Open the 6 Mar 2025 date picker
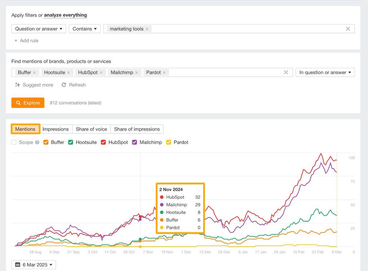Viewport: 368px width, 271px height. (34, 265)
